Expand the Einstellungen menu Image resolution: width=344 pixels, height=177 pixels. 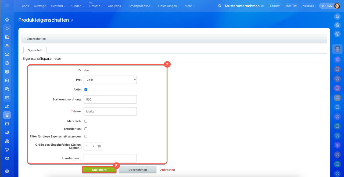(169, 6)
